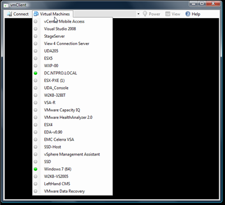This screenshot has height=205, width=225.
Task: Click the Help question mark icon
Action: 188,14
